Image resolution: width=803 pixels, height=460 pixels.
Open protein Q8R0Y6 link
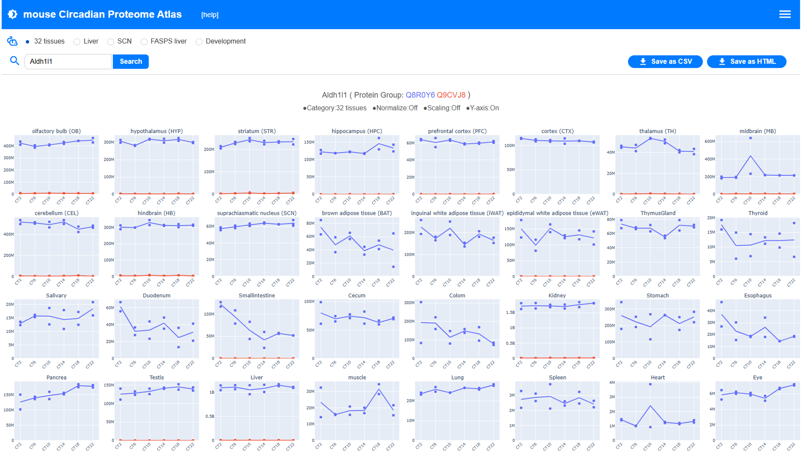(420, 95)
